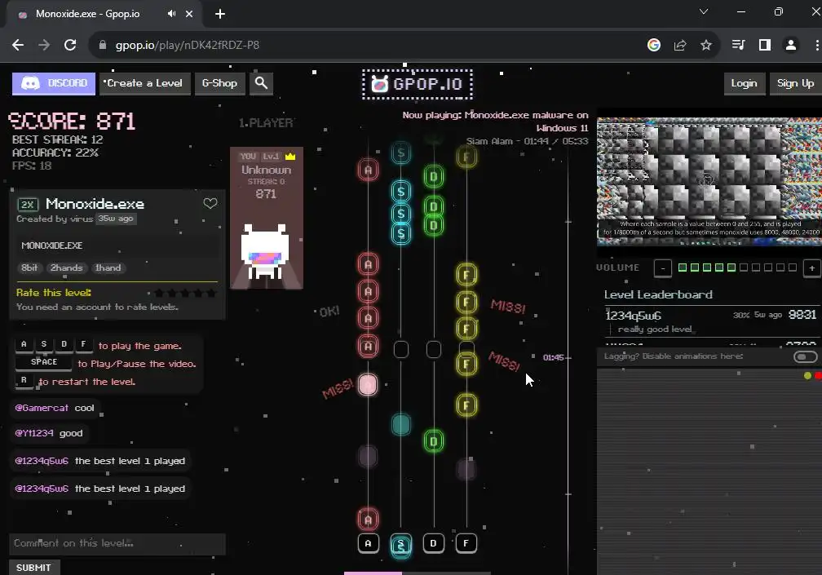Open the Login page

click(744, 83)
